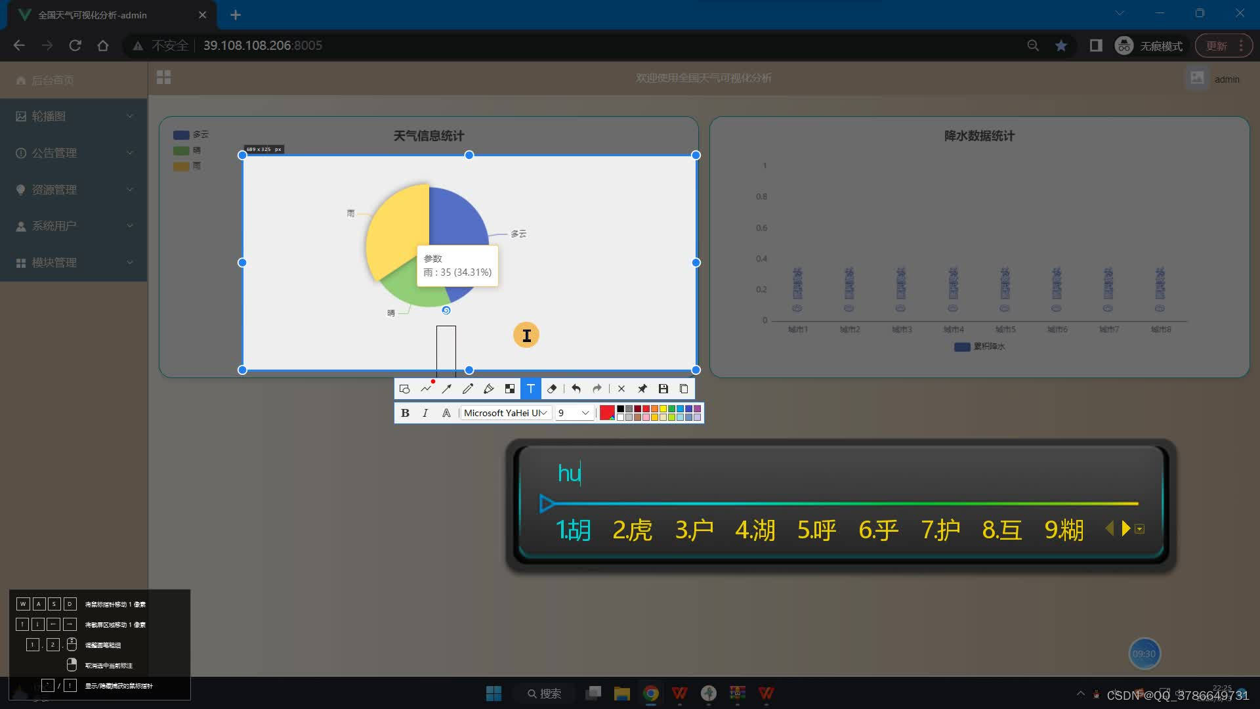Pick the green color swatch
This screenshot has width=1260, height=709.
click(672, 409)
